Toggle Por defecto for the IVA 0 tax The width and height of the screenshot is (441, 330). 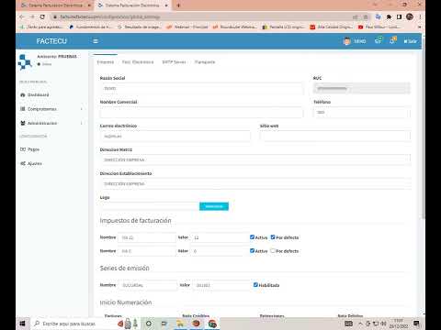[273, 250]
